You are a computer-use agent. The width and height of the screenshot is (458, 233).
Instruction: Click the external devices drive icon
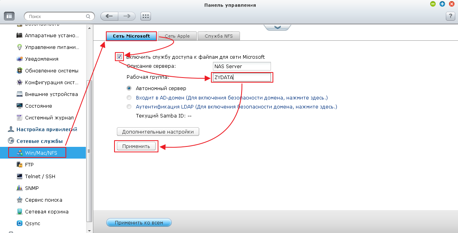pyautogui.click(x=19, y=94)
